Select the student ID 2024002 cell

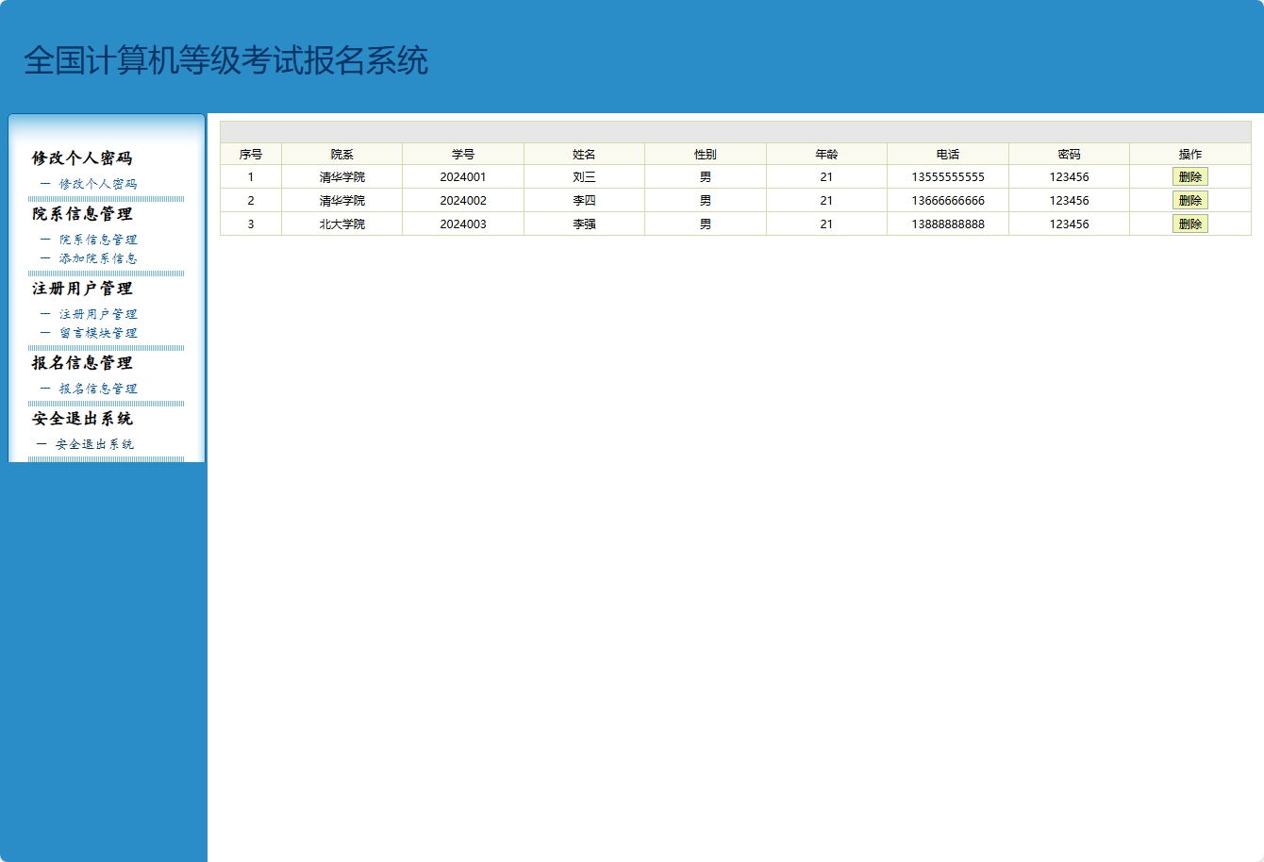coord(462,200)
